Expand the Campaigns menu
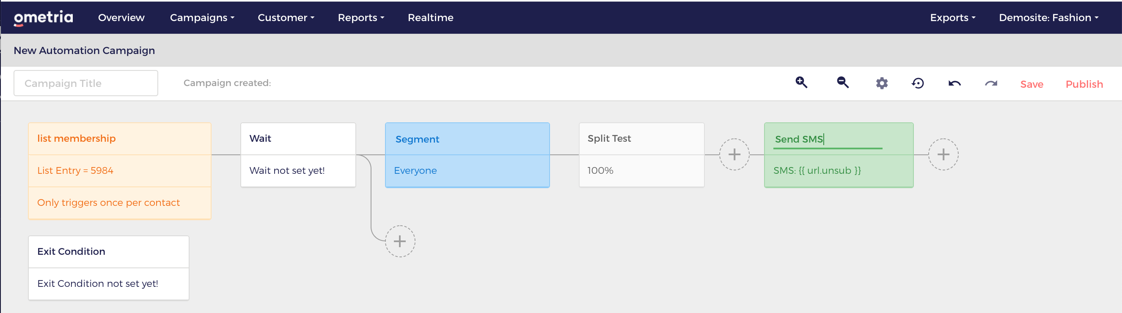Viewport: 1122px width, 313px height. pos(202,18)
